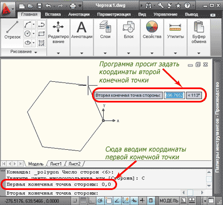Screen dimensions: 223x205
Task: Toggle Dynamic UCS in status bar
Action: click(x=125, y=201)
